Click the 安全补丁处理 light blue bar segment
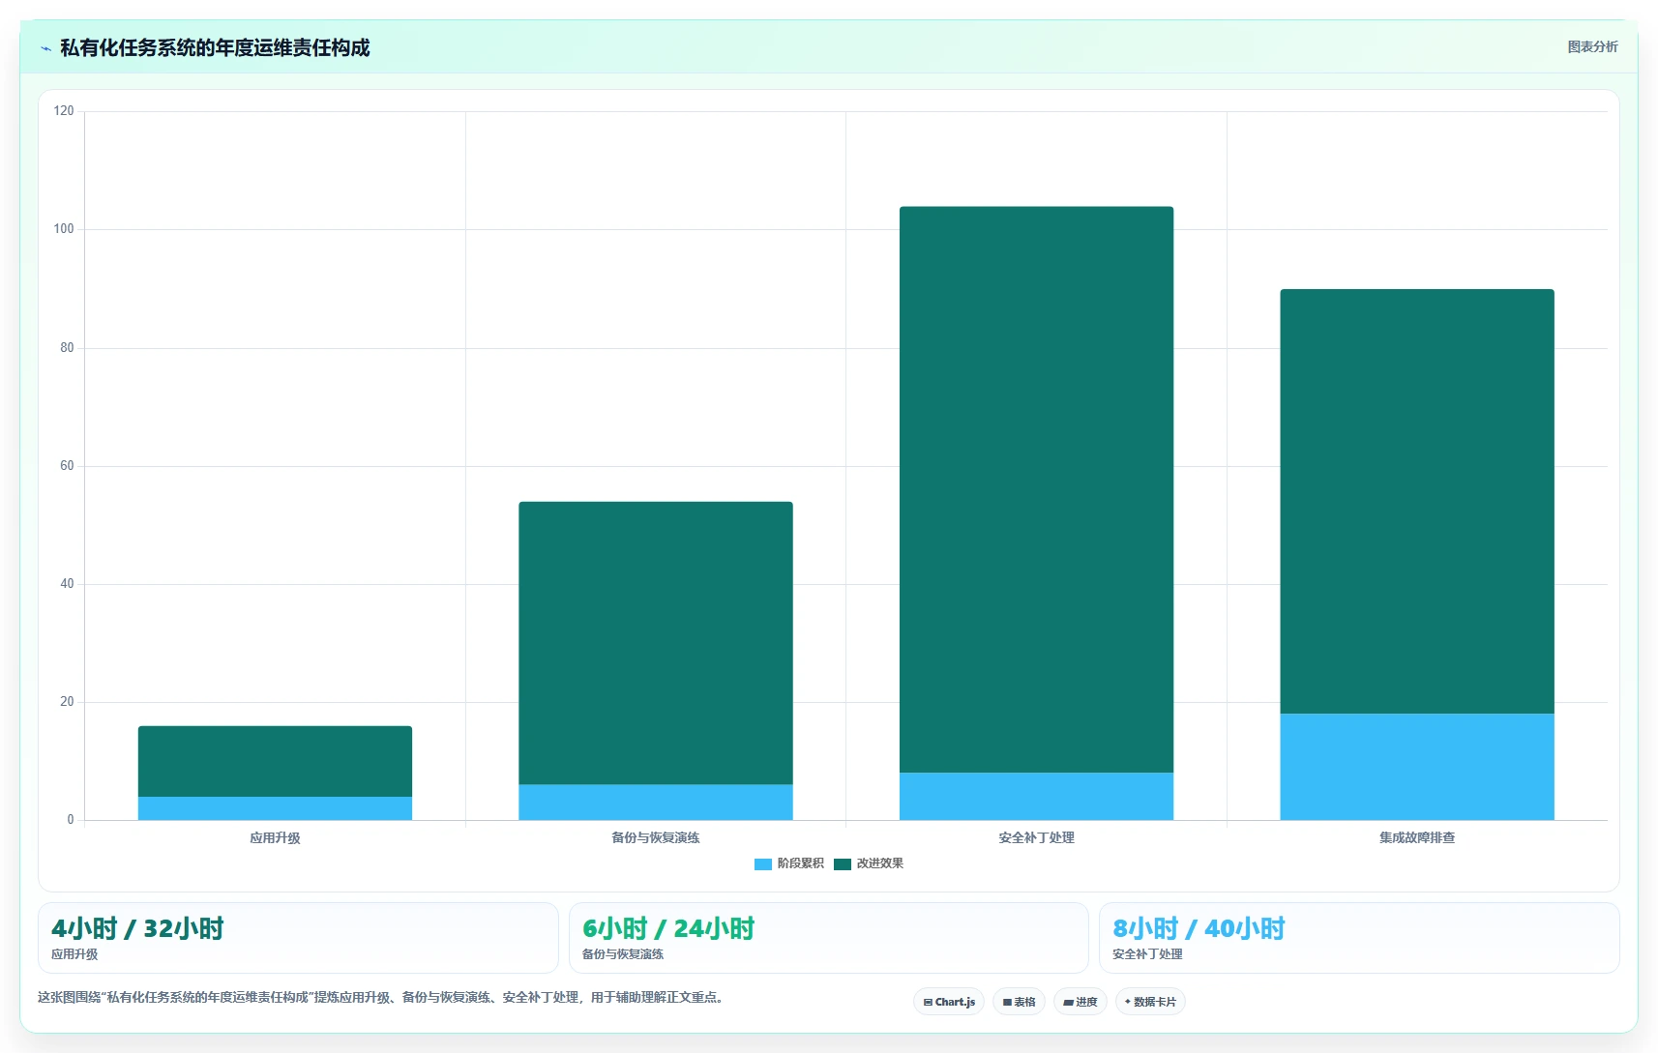The width and height of the screenshot is (1658, 1053). (1036, 797)
